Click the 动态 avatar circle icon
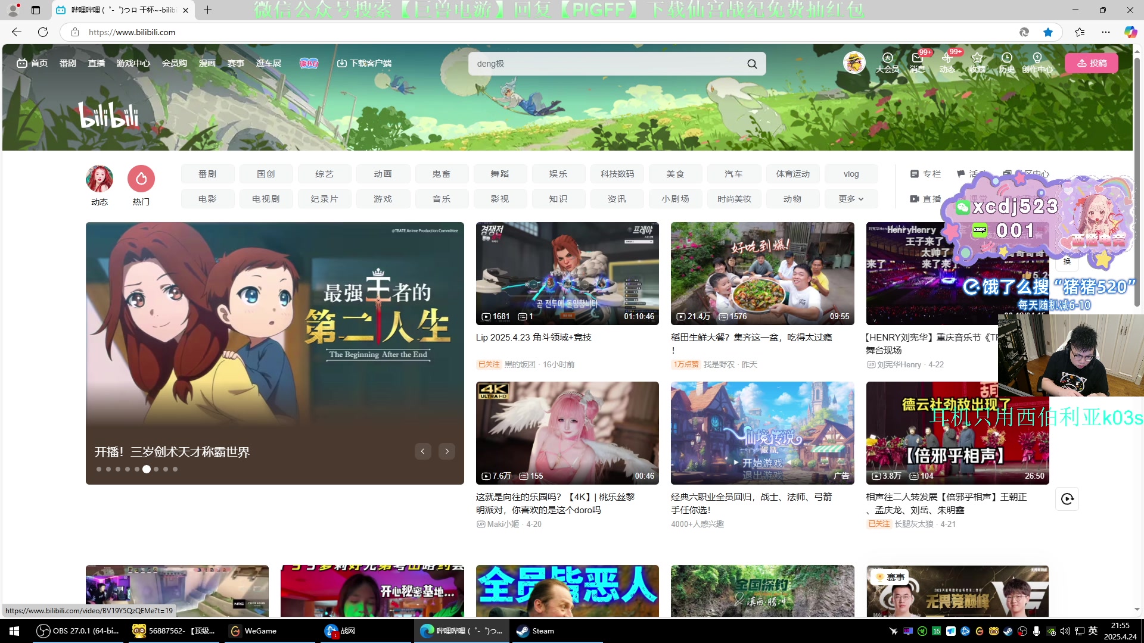Image resolution: width=1144 pixels, height=643 pixels. tap(100, 179)
